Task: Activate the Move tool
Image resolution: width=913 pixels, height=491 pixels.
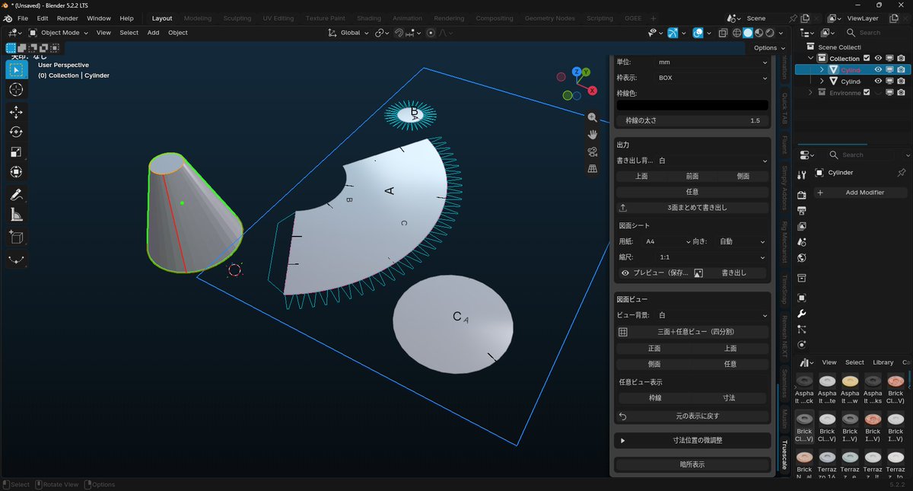Action: (x=16, y=112)
